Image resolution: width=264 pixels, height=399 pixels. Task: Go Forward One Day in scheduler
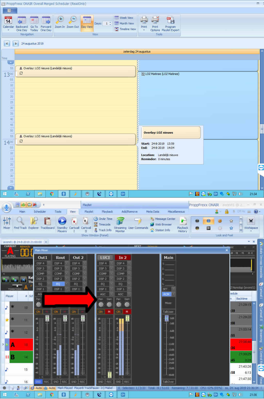[46, 23]
